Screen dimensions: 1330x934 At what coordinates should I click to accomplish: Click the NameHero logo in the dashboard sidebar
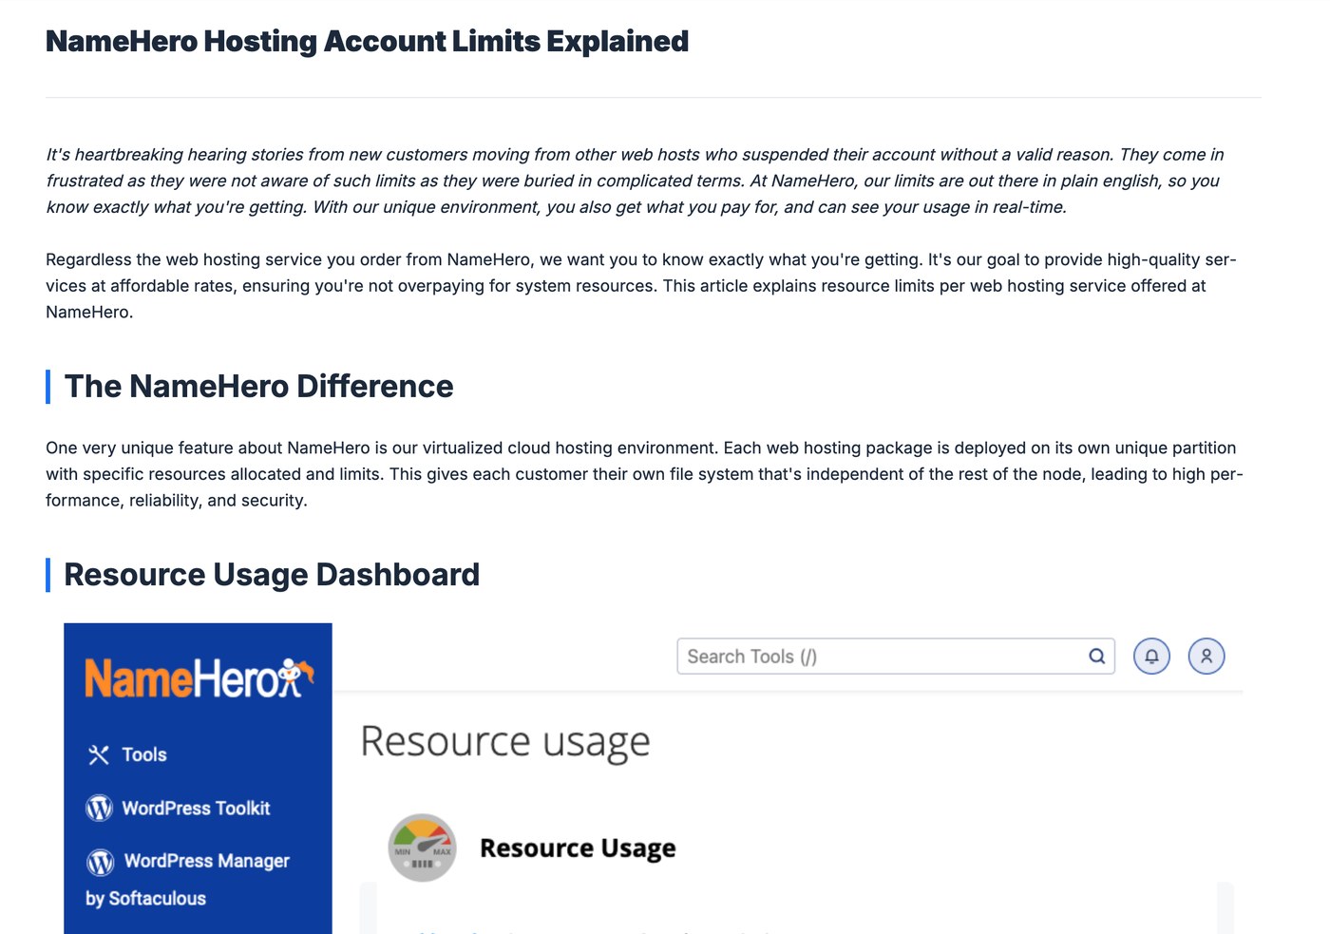click(x=199, y=678)
